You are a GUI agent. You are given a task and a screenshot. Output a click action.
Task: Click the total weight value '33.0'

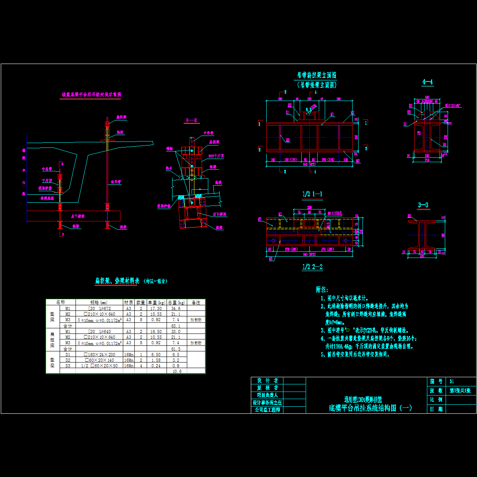coord(176,332)
